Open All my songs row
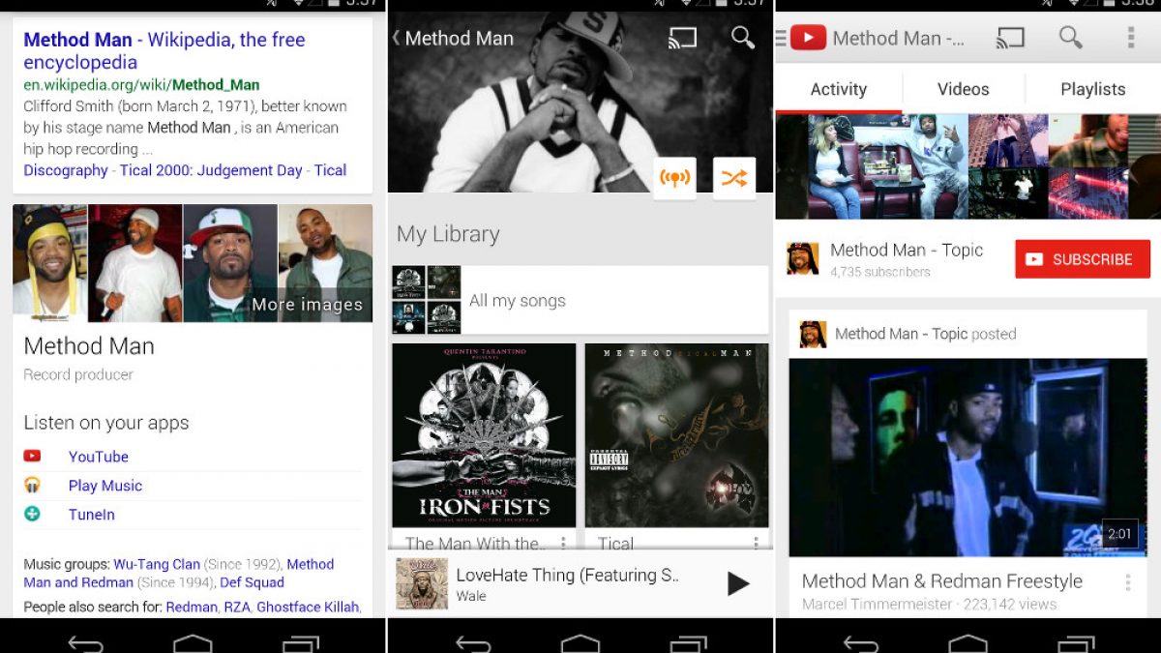 [x=580, y=300]
